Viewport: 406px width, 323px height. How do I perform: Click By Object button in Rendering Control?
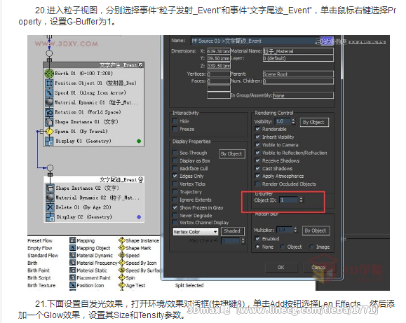tap(314, 122)
